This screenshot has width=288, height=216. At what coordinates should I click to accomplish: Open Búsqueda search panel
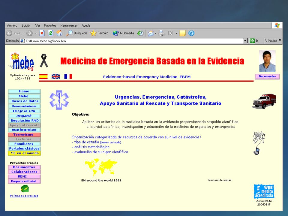(76, 33)
